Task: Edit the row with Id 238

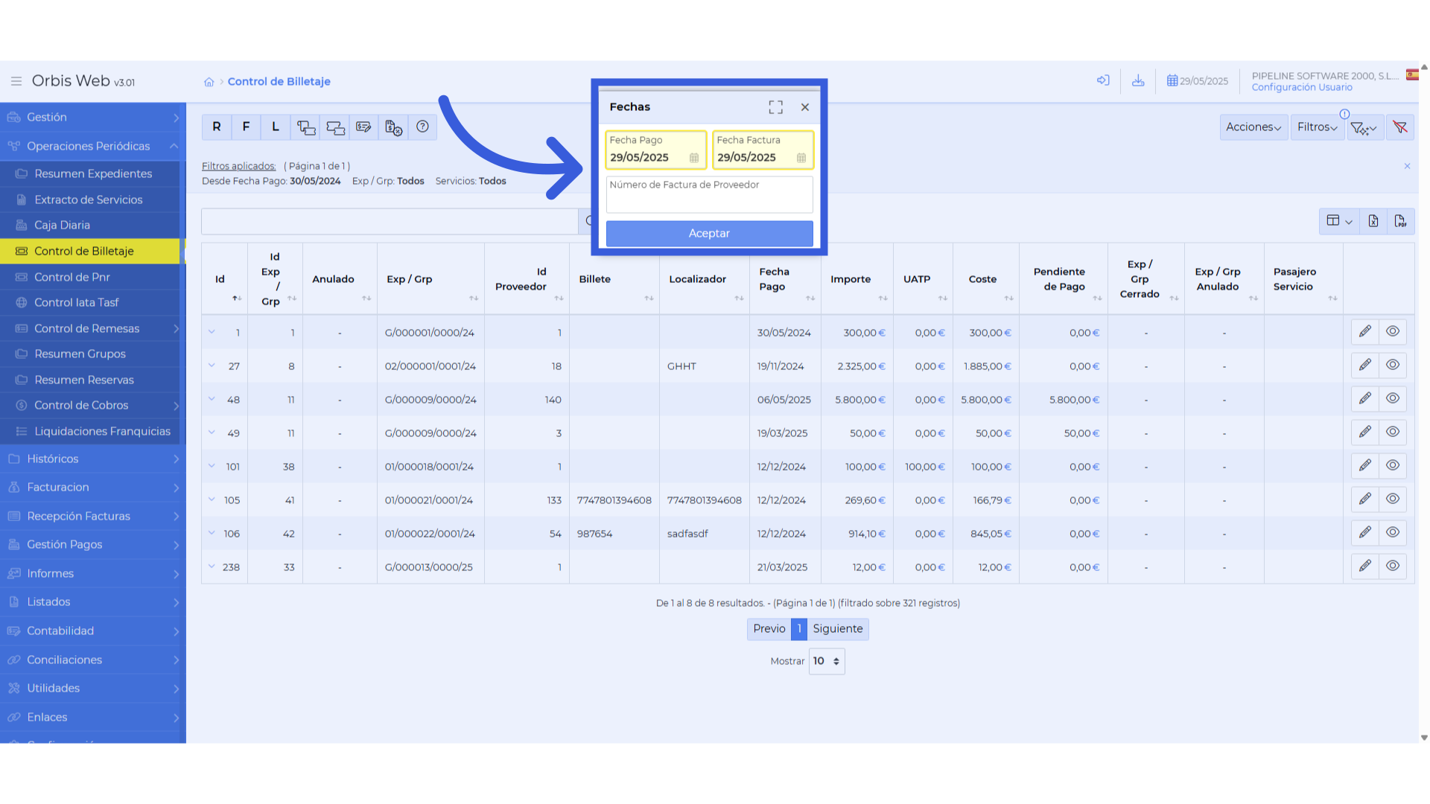Action: (1364, 567)
